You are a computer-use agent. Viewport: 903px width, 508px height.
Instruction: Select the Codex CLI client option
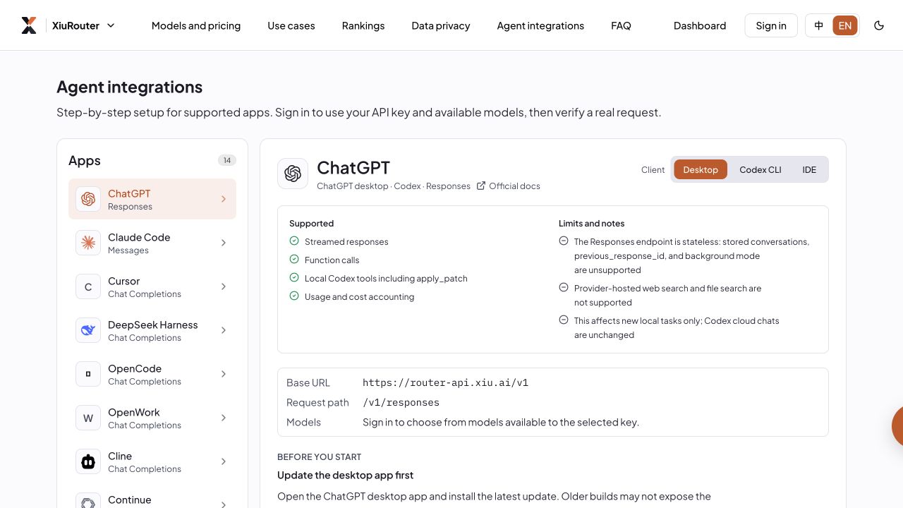point(760,169)
